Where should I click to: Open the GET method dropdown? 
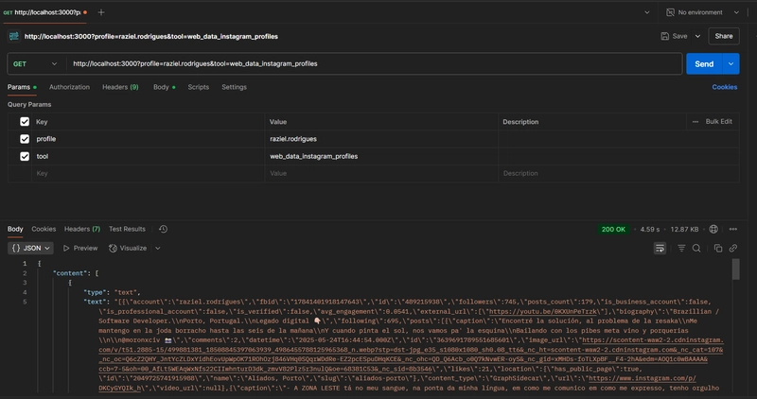tap(35, 63)
